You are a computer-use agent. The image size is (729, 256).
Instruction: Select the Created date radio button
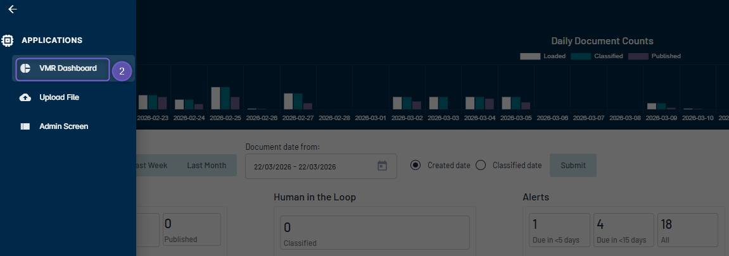(x=415, y=165)
